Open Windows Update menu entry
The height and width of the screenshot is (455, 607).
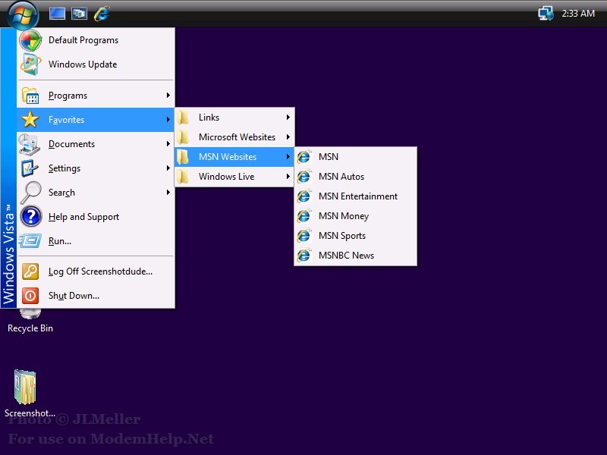click(x=96, y=64)
